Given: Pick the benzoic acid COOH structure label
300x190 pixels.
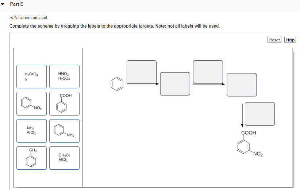Looking at the screenshot, I should [x=64, y=104].
